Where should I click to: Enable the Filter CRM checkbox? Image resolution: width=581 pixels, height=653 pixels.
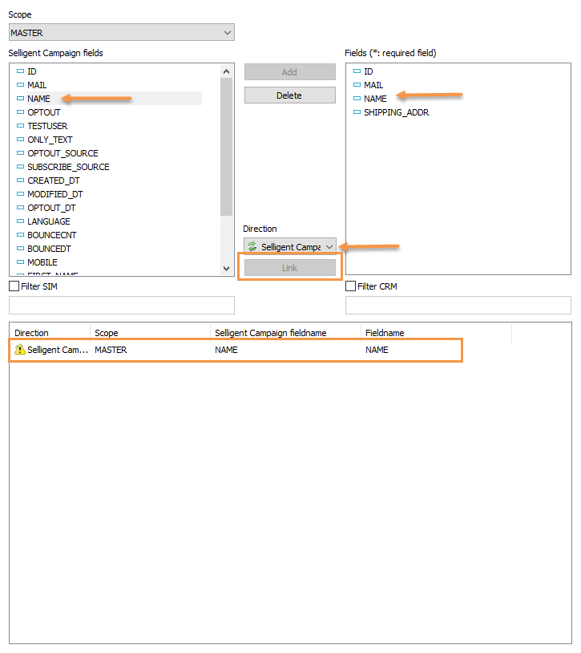tap(350, 286)
